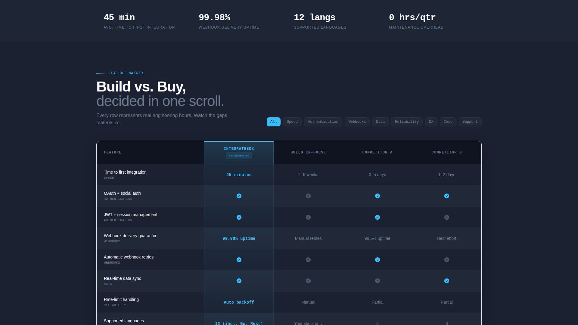Viewport: 578px width, 325px height.
Task: Click the 'OAuth + social auth' row label
Action: (x=122, y=193)
